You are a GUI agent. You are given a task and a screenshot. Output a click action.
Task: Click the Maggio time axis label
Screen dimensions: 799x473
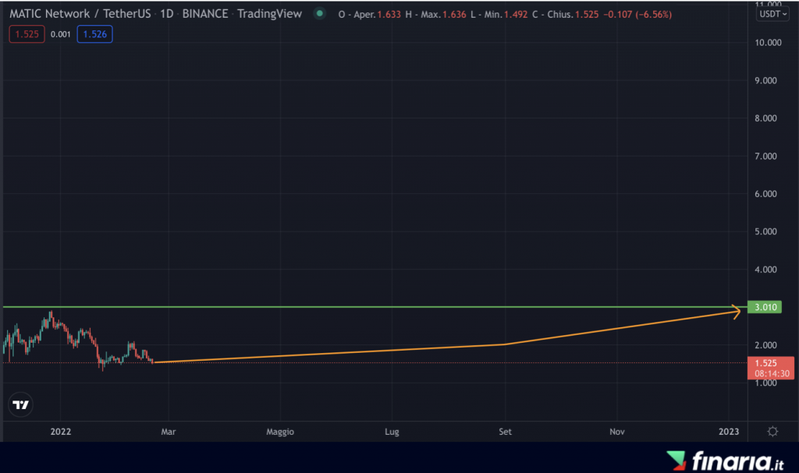pyautogui.click(x=280, y=431)
